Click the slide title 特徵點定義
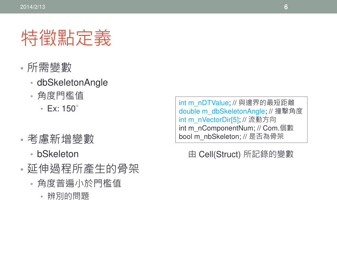The width and height of the screenshot is (337, 253). pyautogui.click(x=66, y=38)
